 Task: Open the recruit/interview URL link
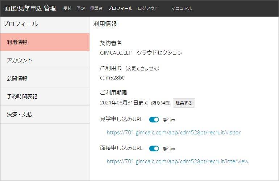coord(178,161)
